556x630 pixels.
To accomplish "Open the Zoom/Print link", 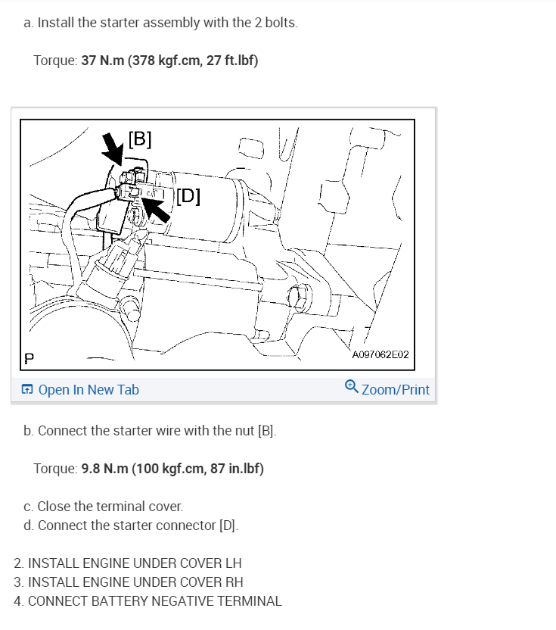I will pos(396,390).
